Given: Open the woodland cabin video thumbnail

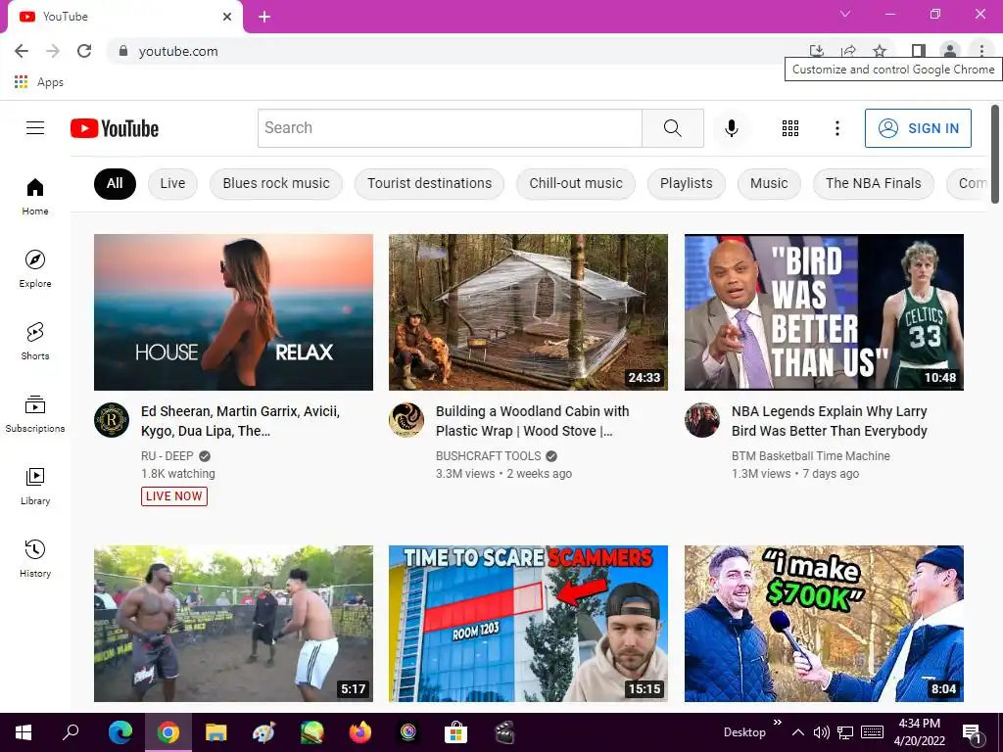Looking at the screenshot, I should point(528,312).
